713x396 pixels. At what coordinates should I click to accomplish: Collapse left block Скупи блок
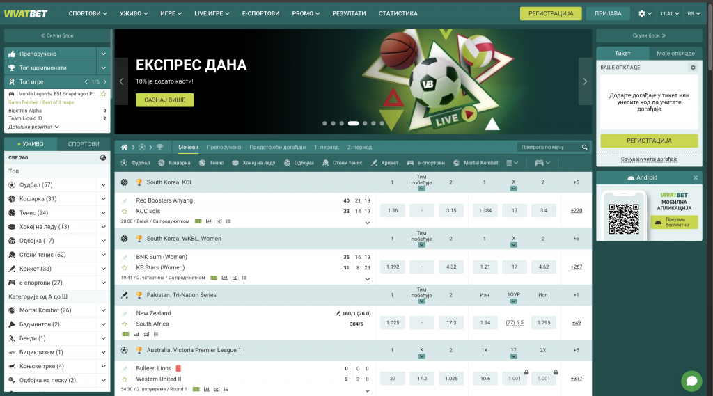coord(57,35)
